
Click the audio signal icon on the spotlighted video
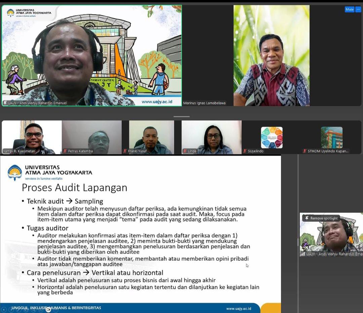coord(302,254)
